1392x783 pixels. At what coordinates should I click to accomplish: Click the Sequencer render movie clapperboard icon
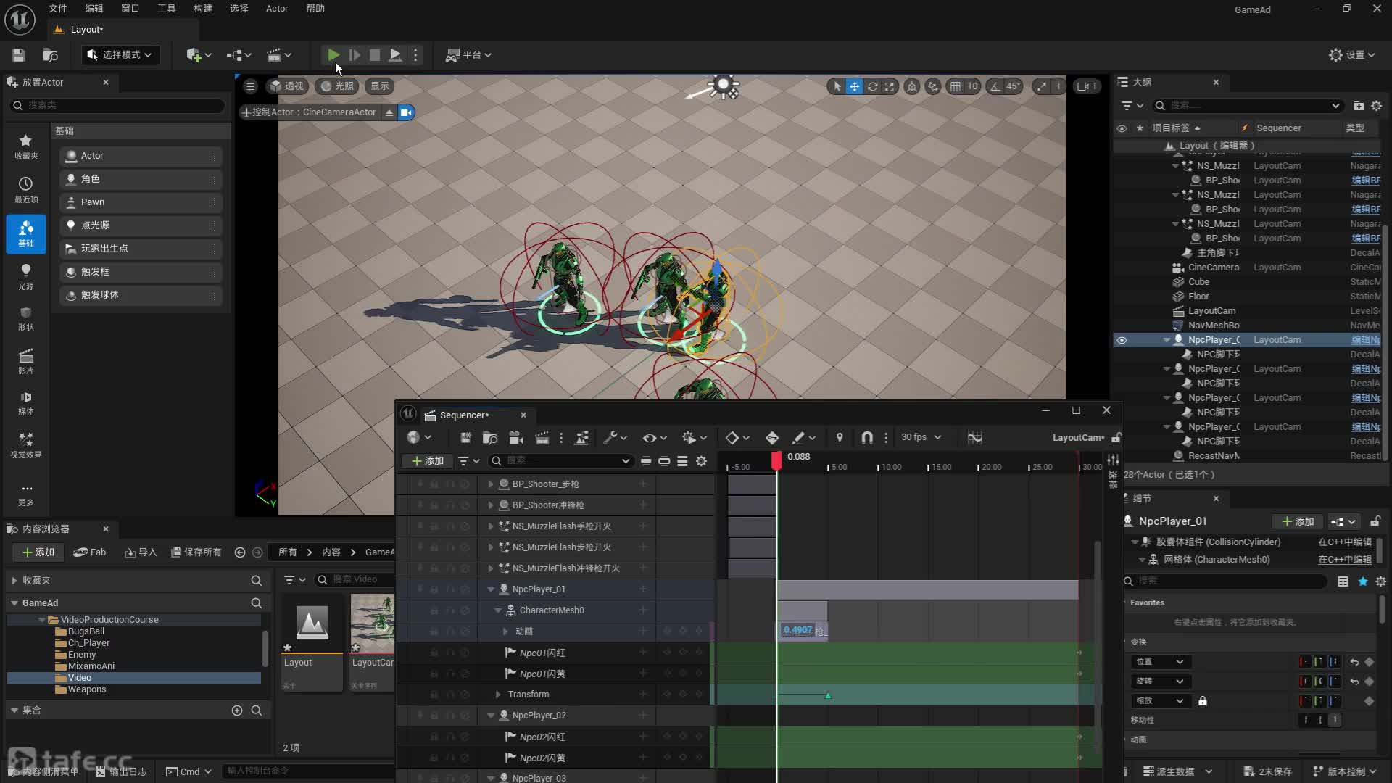542,437
